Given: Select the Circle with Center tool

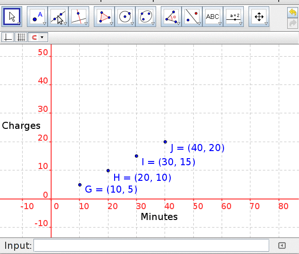Looking at the screenshot, I should tap(125, 17).
